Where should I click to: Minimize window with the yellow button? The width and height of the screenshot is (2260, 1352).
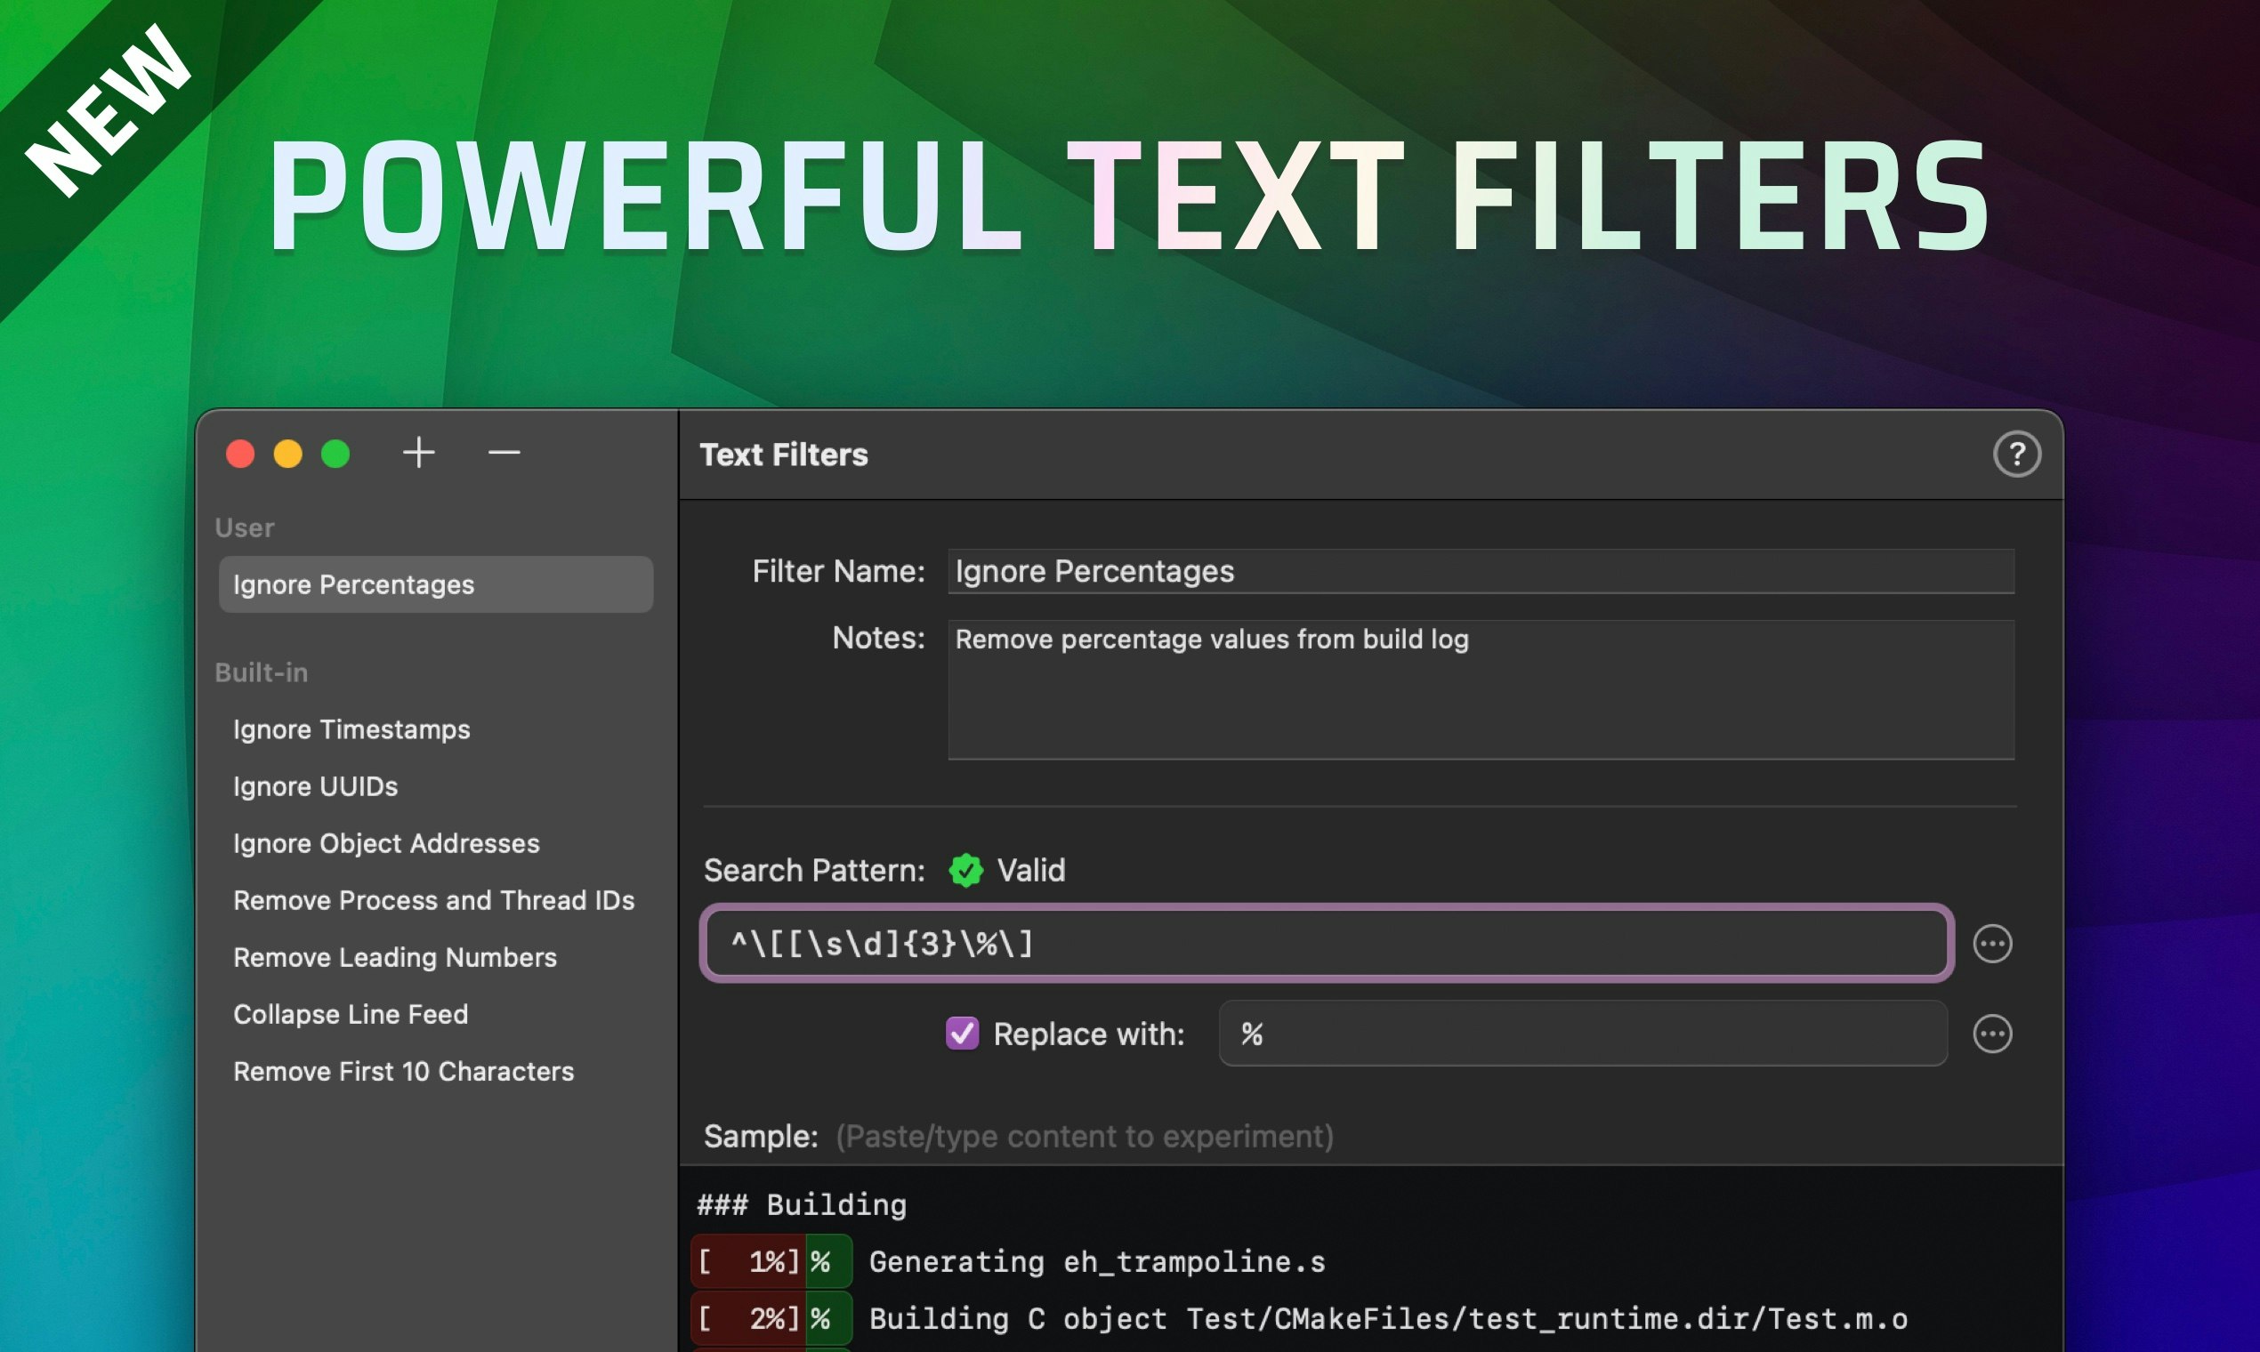tap(288, 454)
